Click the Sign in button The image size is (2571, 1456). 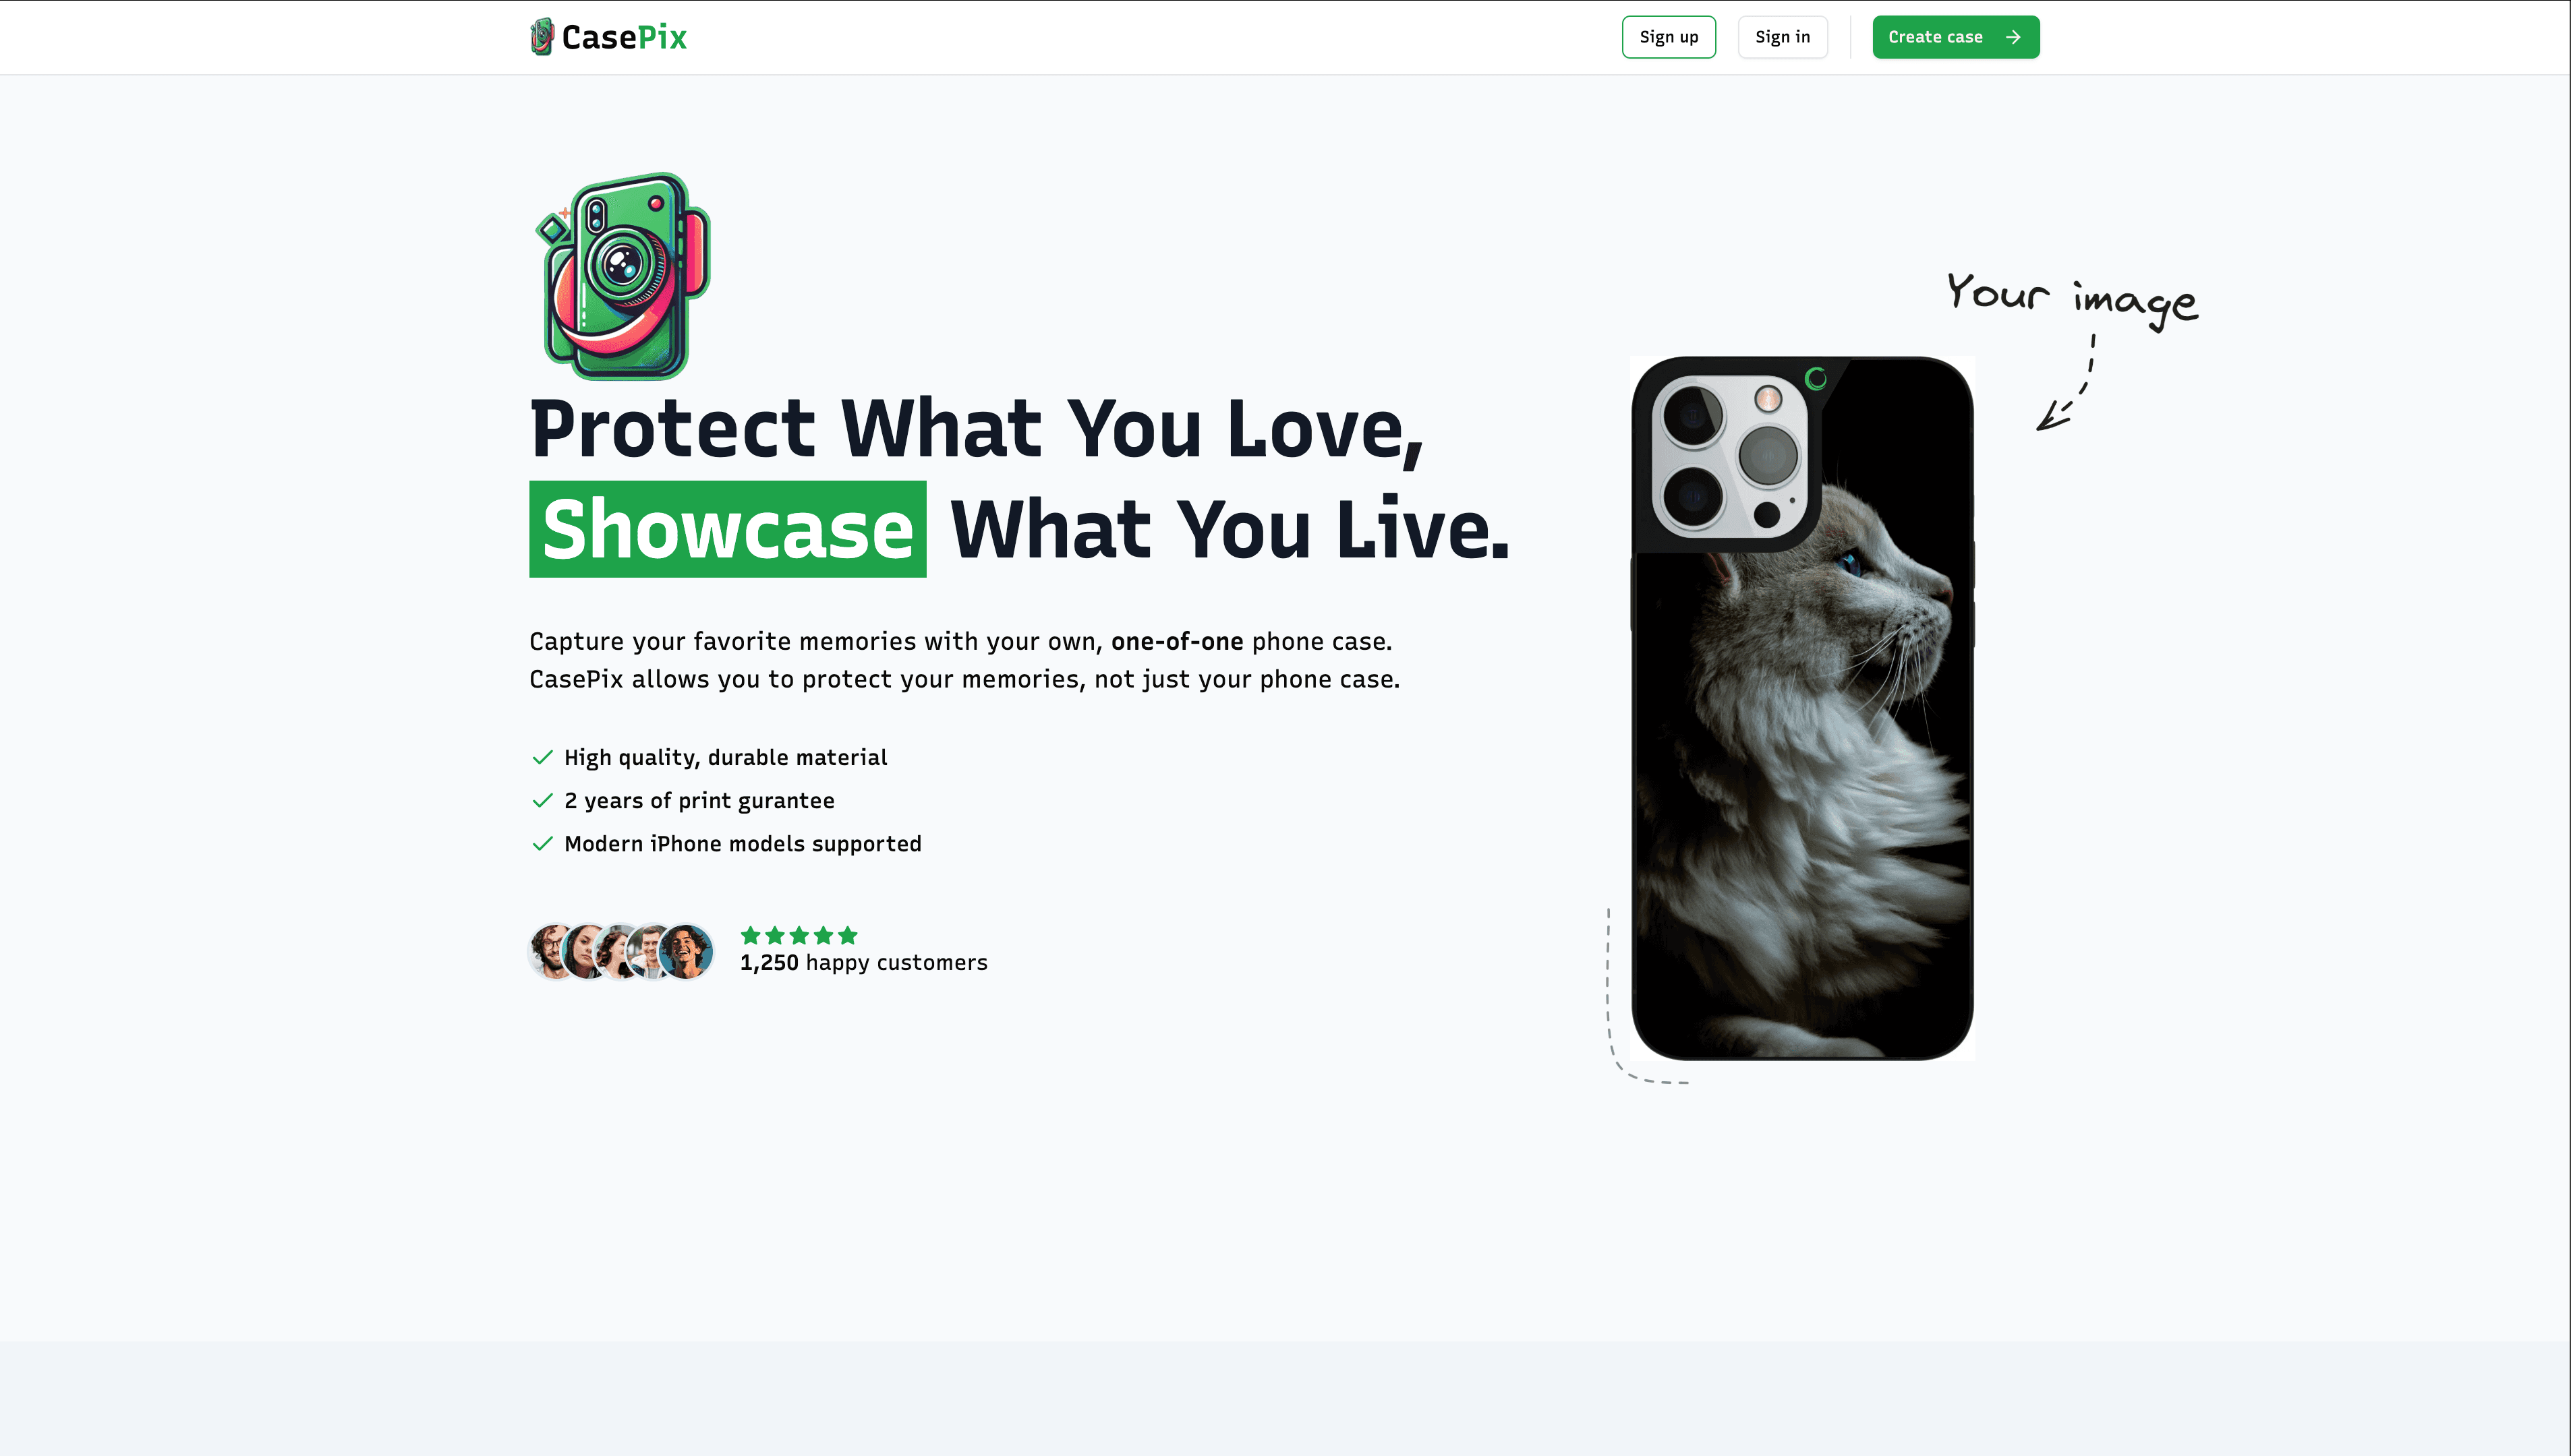tap(1782, 37)
